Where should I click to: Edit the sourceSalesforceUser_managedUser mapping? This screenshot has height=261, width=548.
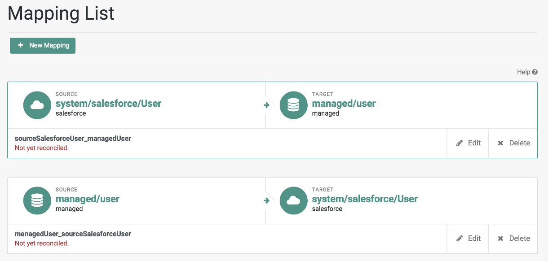point(468,143)
